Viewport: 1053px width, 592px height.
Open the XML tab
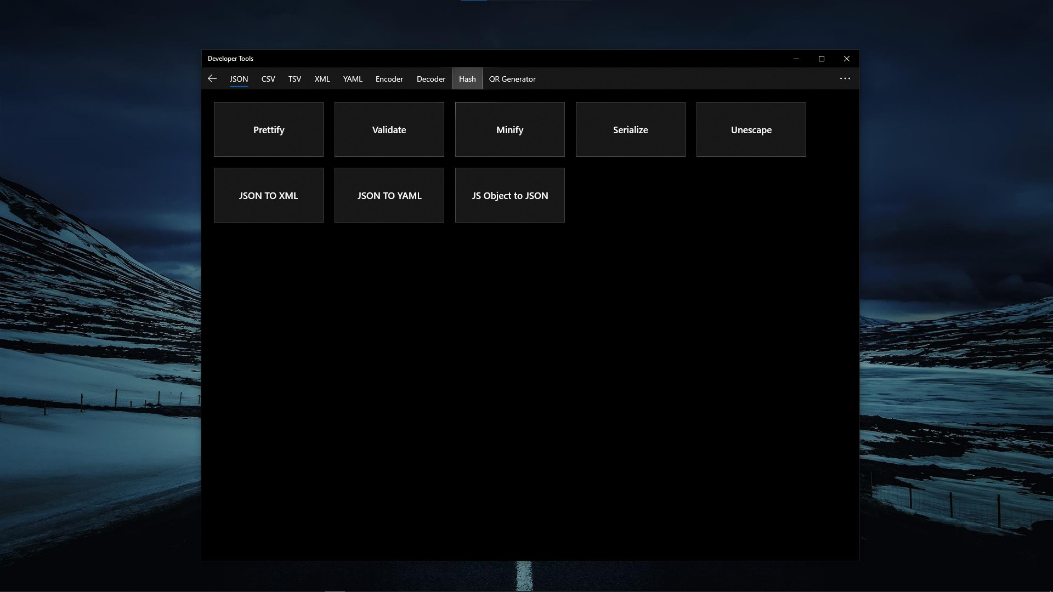[x=322, y=79]
